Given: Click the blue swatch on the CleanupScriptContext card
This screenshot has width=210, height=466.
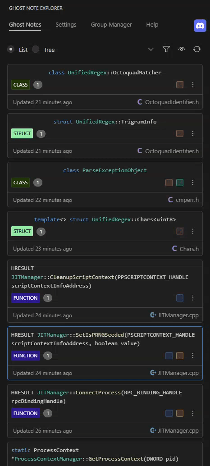Looking at the screenshot, I should [x=180, y=298].
